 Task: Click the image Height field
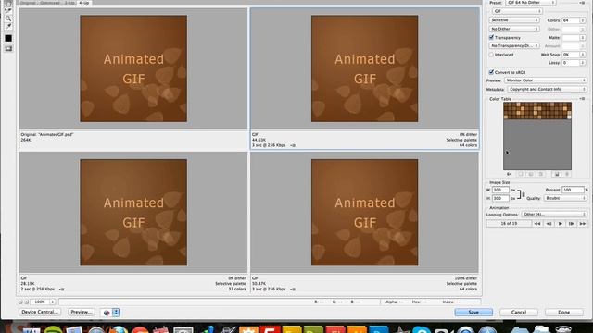[500, 198]
